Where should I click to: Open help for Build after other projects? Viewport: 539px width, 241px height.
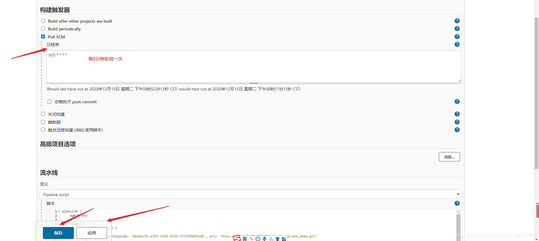[x=457, y=21]
